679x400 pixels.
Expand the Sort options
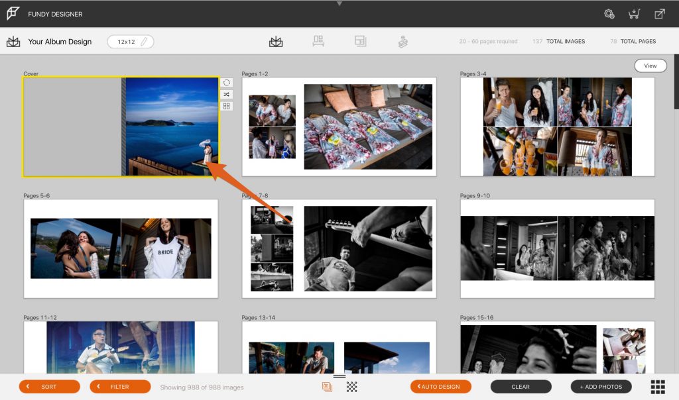[x=49, y=387]
